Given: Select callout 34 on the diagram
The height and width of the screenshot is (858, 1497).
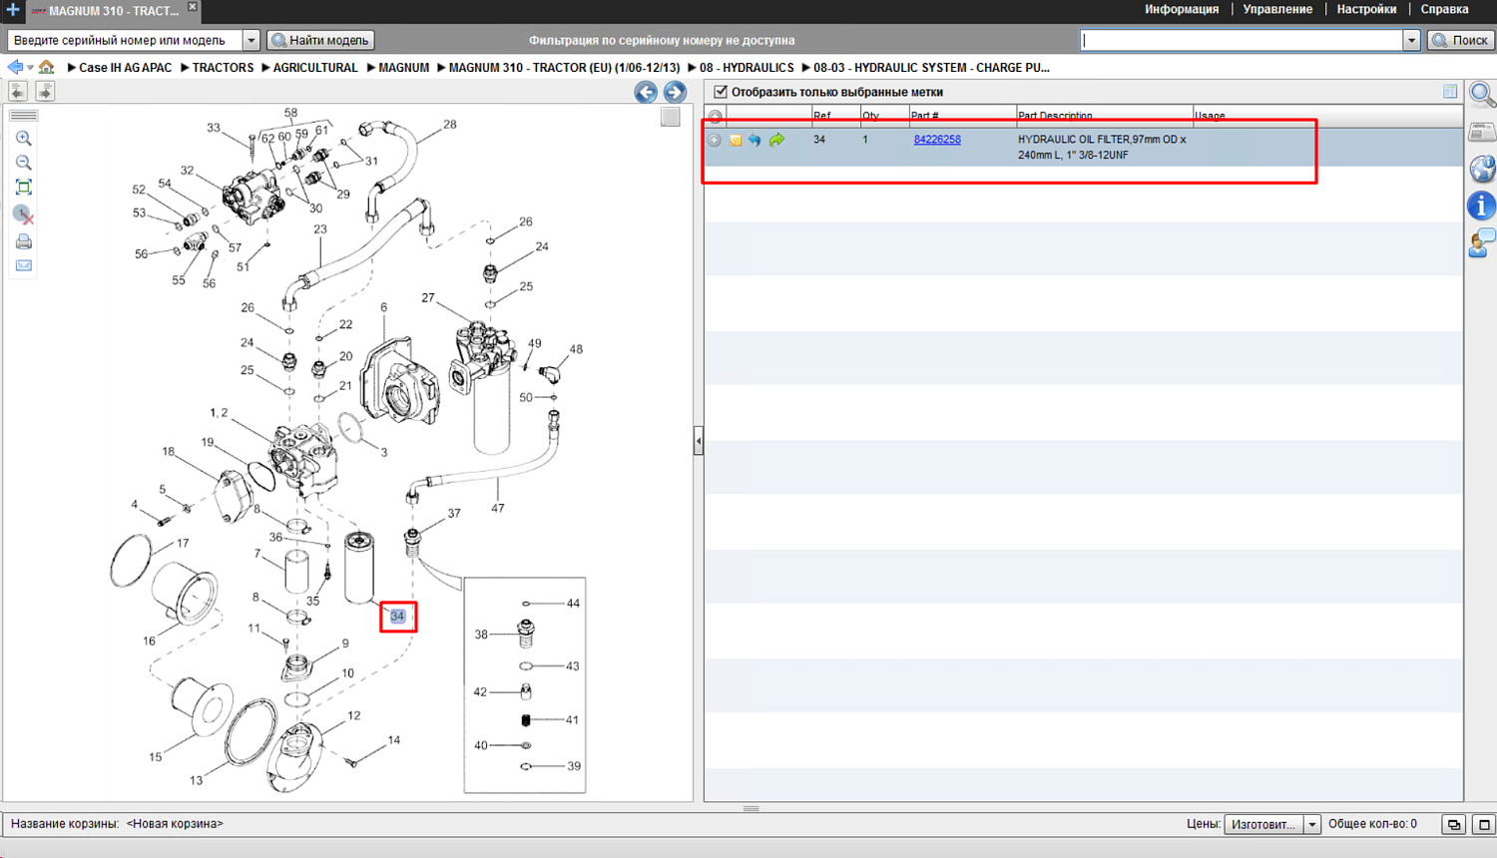Looking at the screenshot, I should point(397,616).
